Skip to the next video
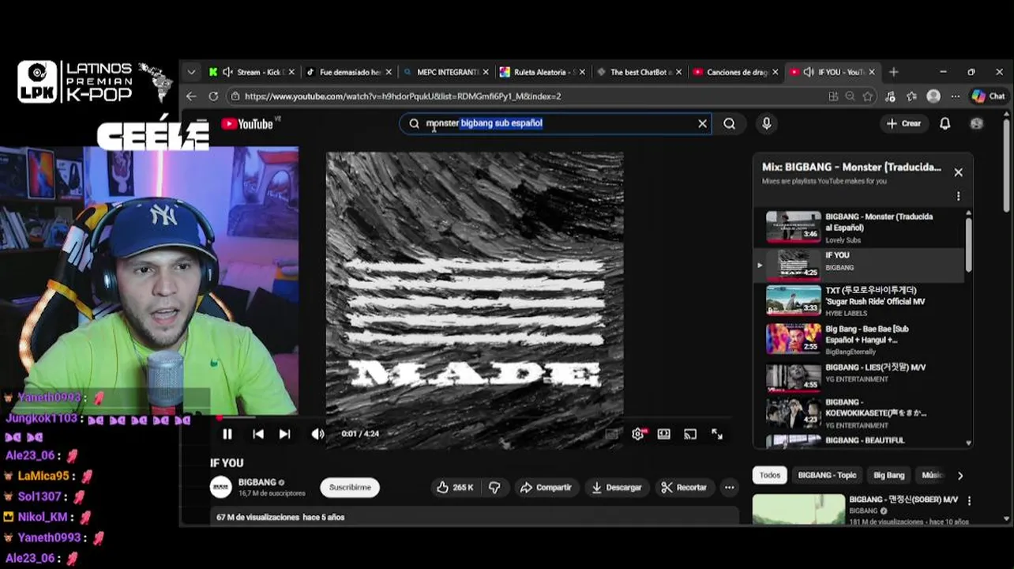The image size is (1014, 569). coord(284,434)
